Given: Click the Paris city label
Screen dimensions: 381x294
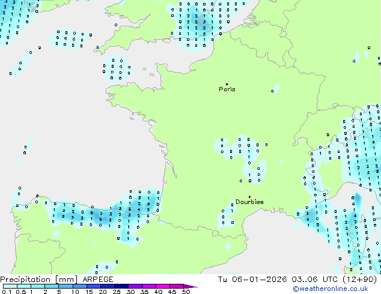Looking at the screenshot, I should click(x=227, y=89).
